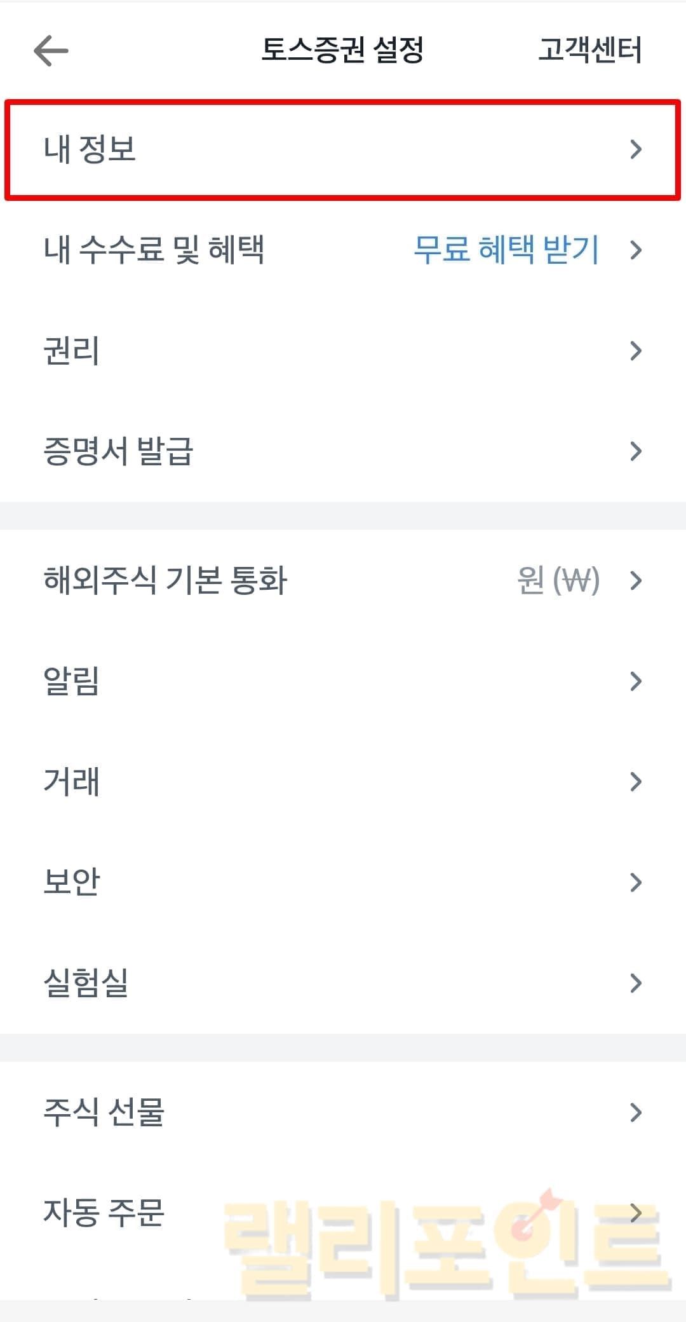Open 고객센터 customer center

pyautogui.click(x=589, y=50)
